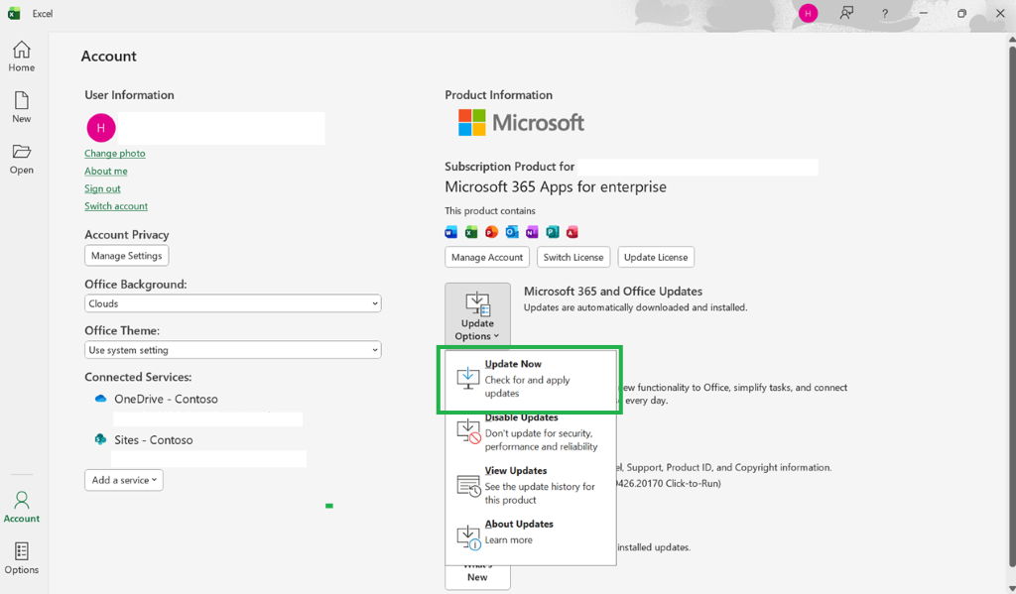Click the View Updates history icon

(x=468, y=485)
